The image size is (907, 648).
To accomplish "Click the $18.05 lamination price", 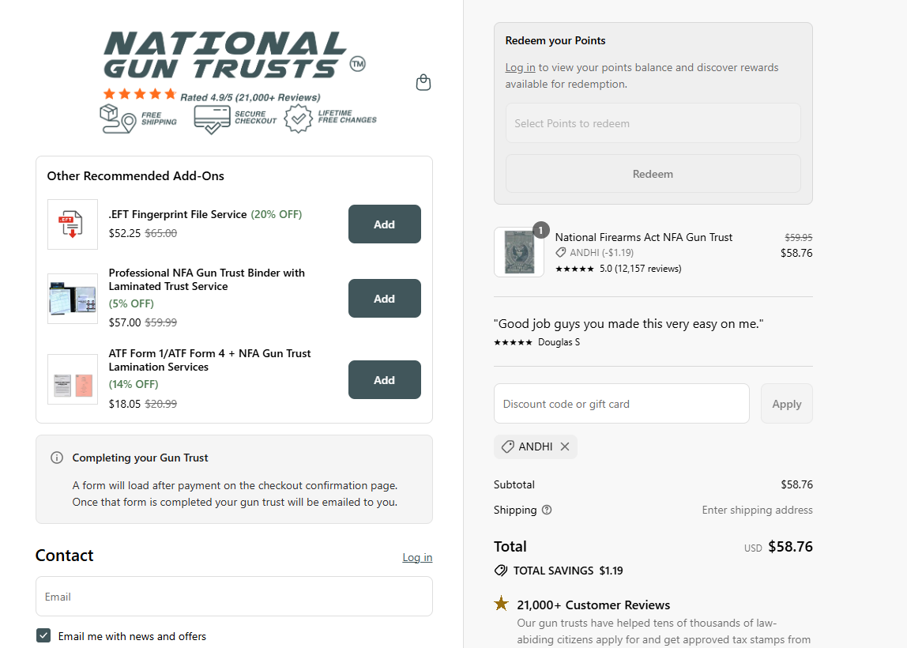I will point(124,404).
